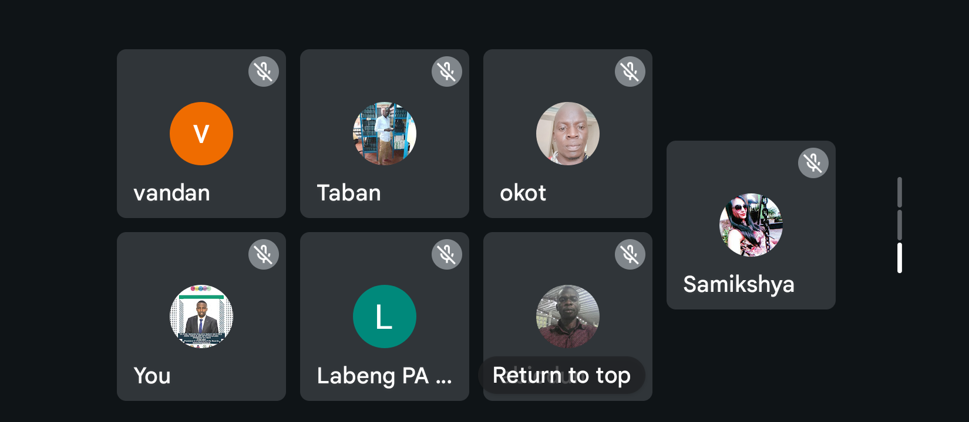This screenshot has width=969, height=422.
Task: Select profile photo above Return to top
Action: [x=568, y=316]
